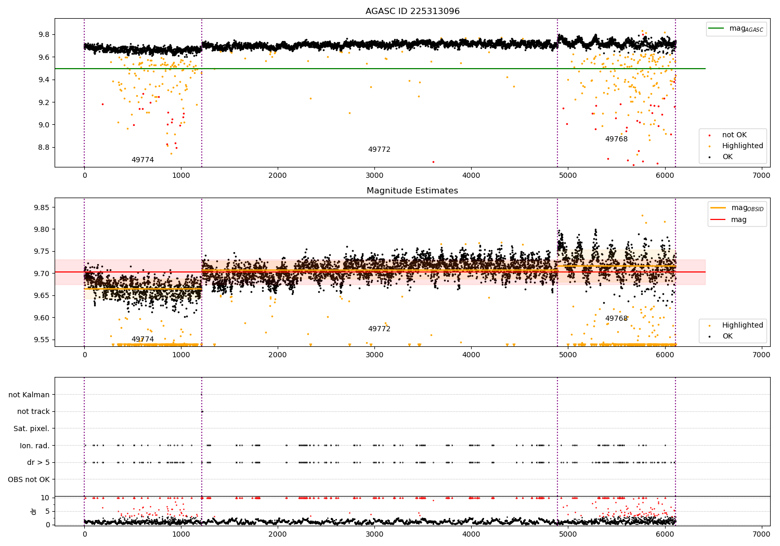
Task: Click OBSID label 49768 in top plot
Action: 616,139
